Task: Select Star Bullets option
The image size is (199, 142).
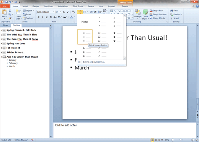Action: coord(117,37)
